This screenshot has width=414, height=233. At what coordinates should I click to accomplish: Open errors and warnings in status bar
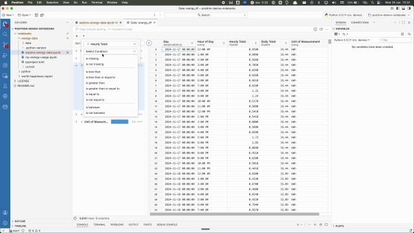click(34, 230)
